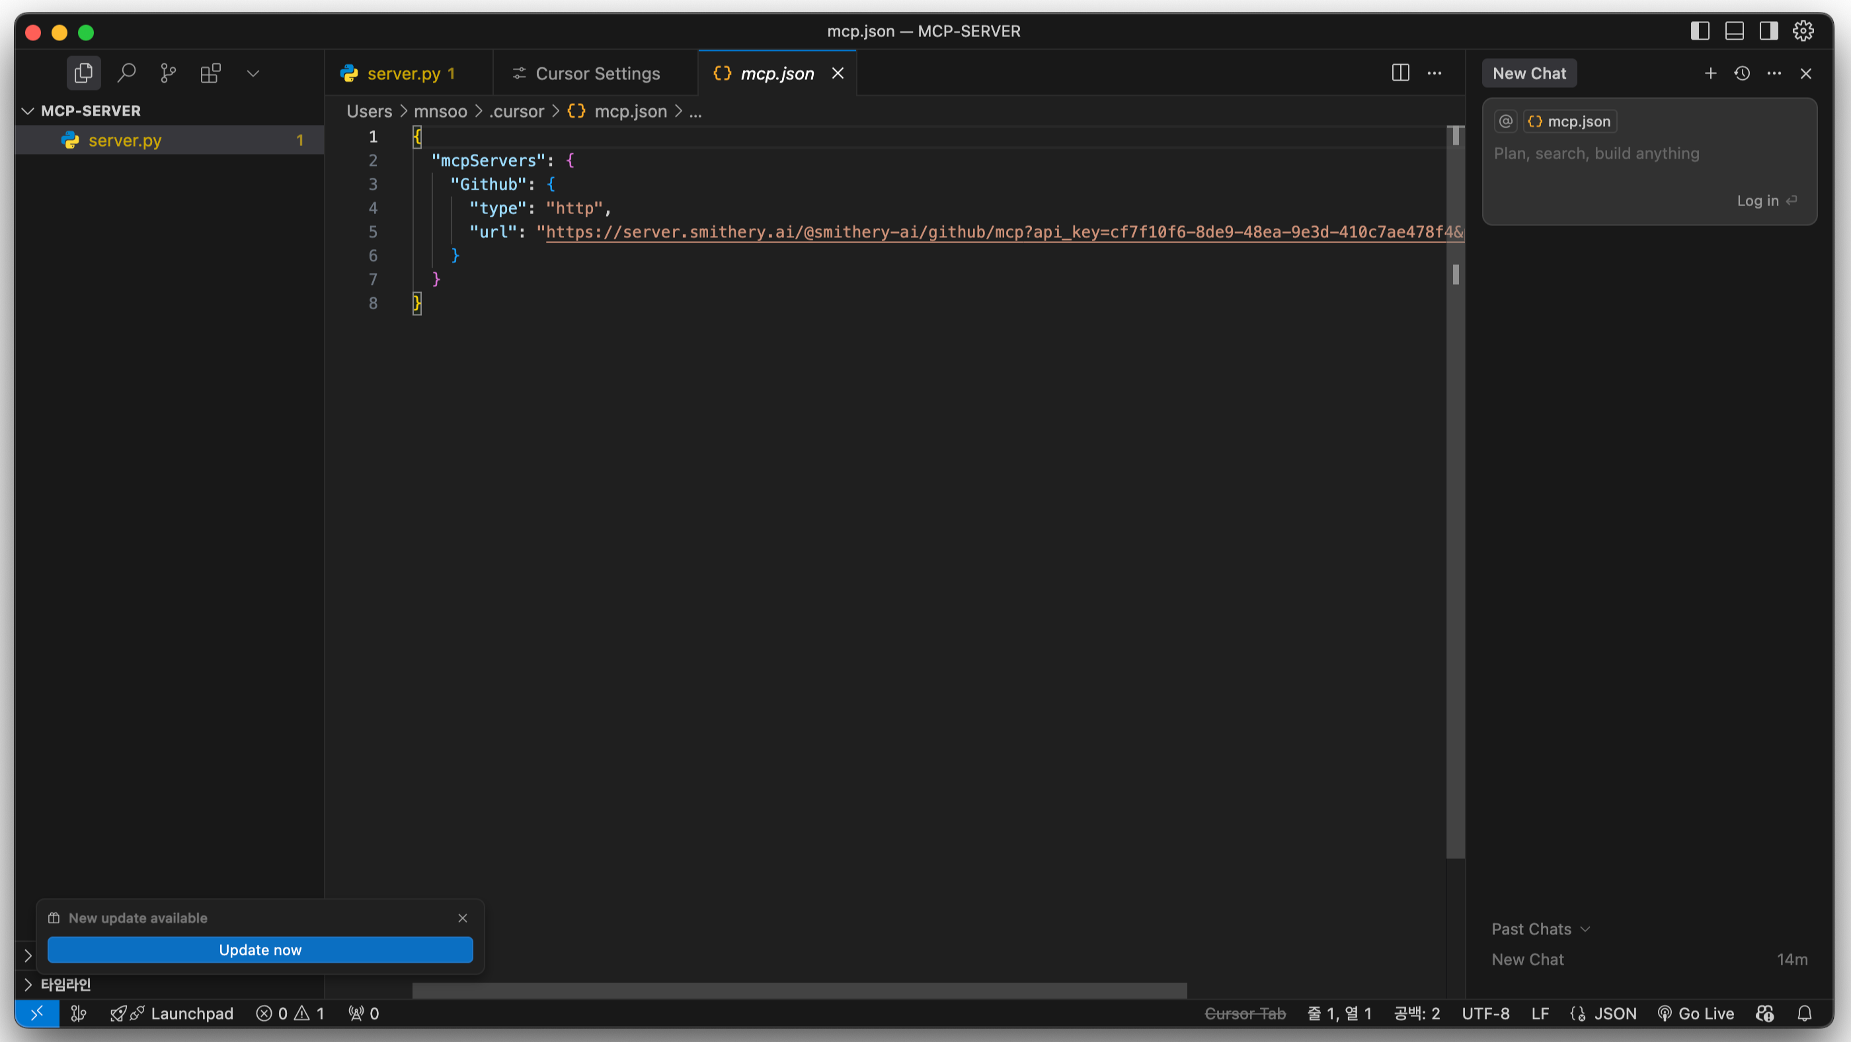Click the Go Live status bar icon
1851x1042 pixels.
point(1696,1014)
